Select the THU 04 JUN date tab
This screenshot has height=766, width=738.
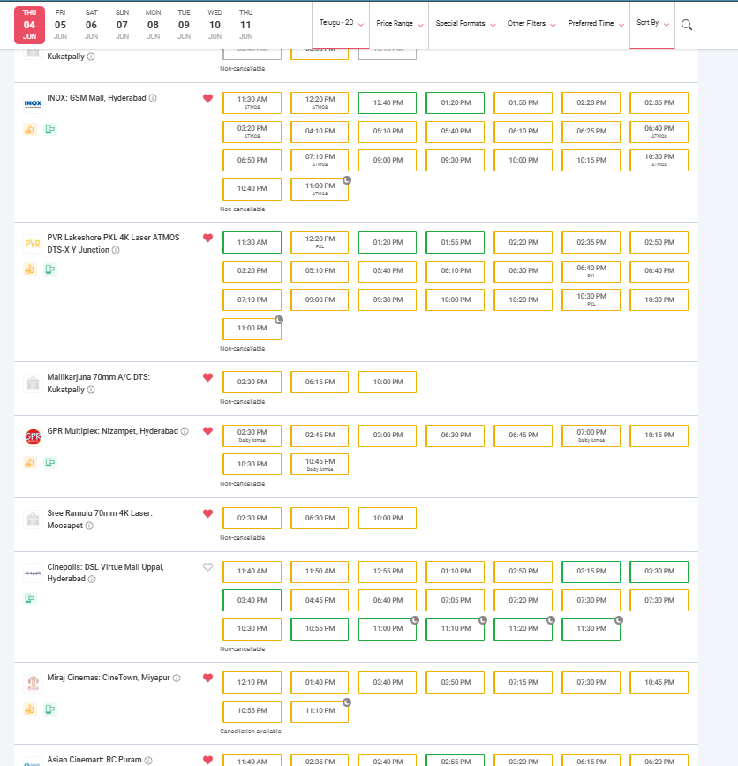tap(30, 25)
